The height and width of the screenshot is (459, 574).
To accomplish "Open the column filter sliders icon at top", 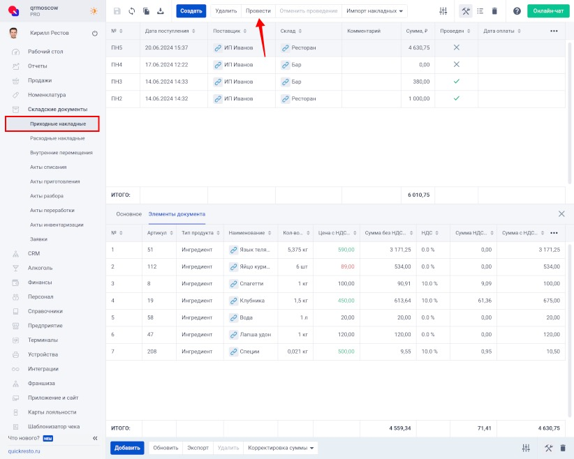I will pyautogui.click(x=443, y=11).
